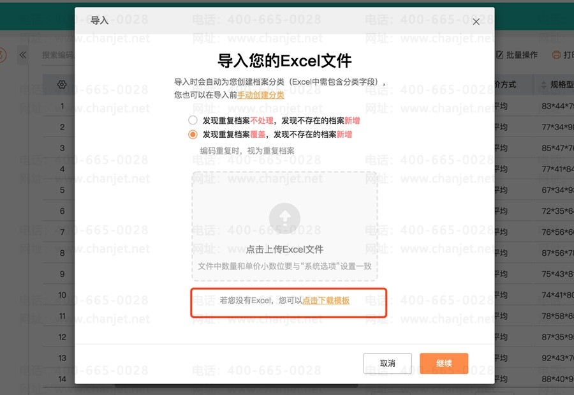
Task: Click row number 10 in table
Action: [x=63, y=295]
